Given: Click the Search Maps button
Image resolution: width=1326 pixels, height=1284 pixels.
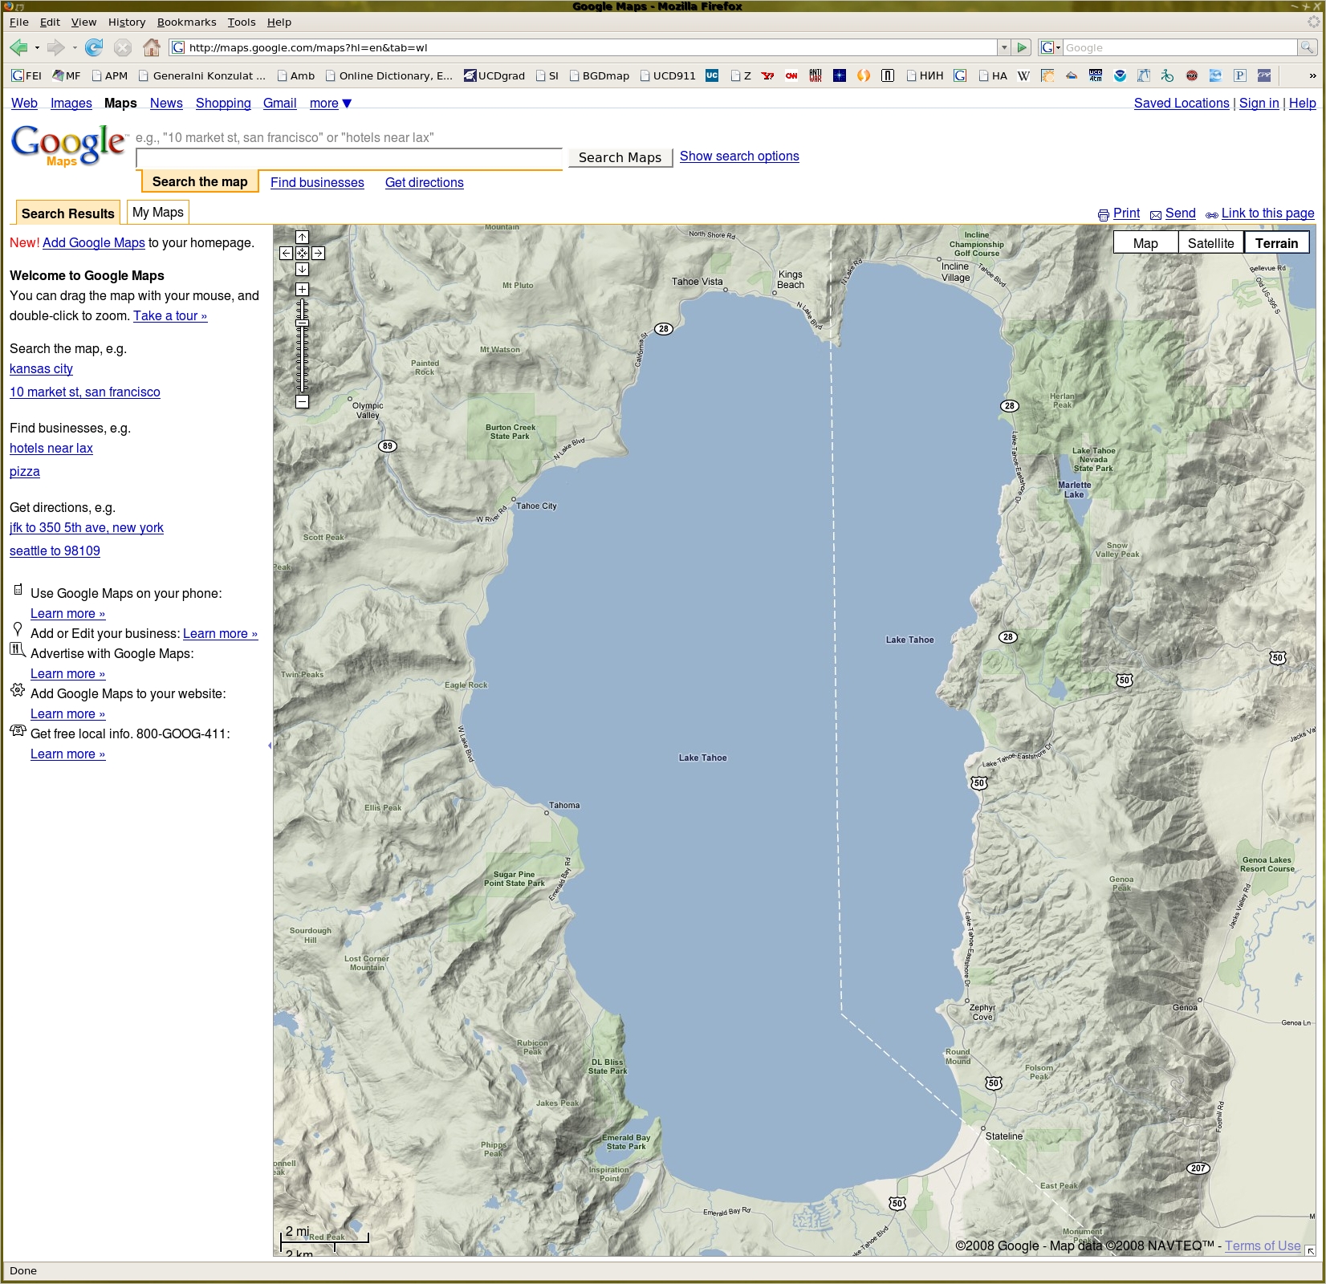Looking at the screenshot, I should [x=620, y=157].
